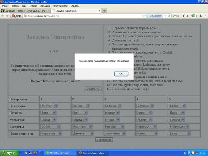Open house 4 color dropdown Зеленый
Screen dimensions: 208x156
click(x=145, y=106)
